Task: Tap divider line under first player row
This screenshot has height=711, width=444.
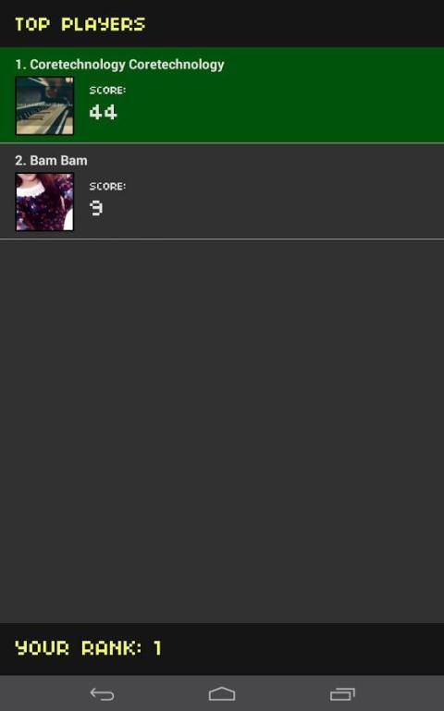Action: [222, 143]
